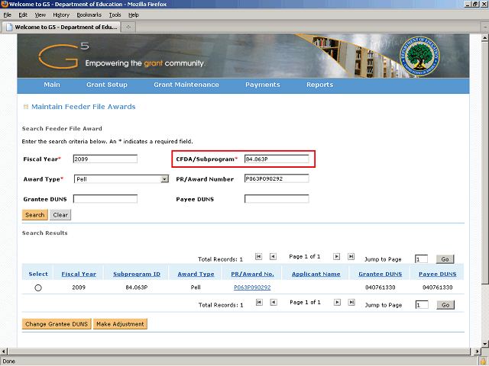Screen dimensions: 489x366
Task: Go to next page in top pagination
Action: point(336,256)
